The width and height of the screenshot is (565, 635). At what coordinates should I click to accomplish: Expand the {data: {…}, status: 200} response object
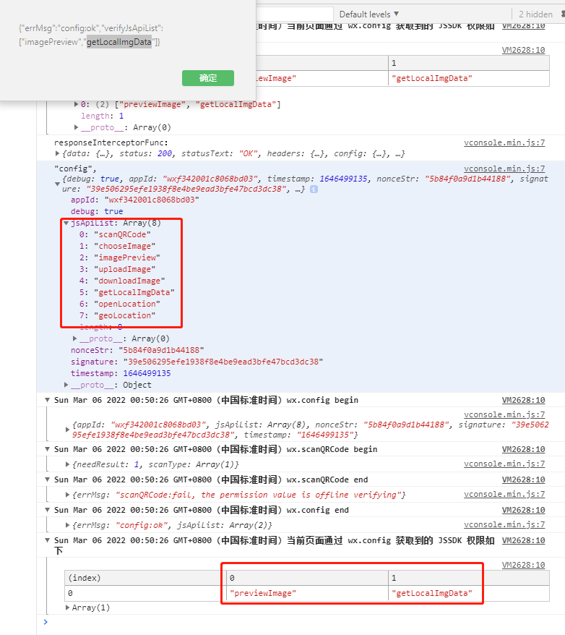(57, 153)
